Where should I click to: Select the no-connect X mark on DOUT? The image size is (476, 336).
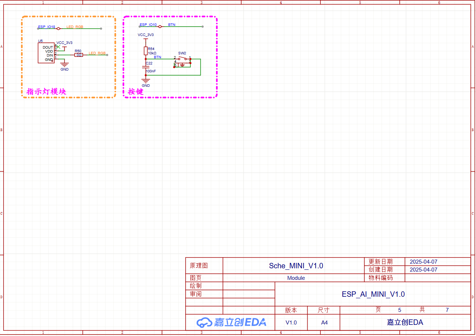tap(58, 47)
